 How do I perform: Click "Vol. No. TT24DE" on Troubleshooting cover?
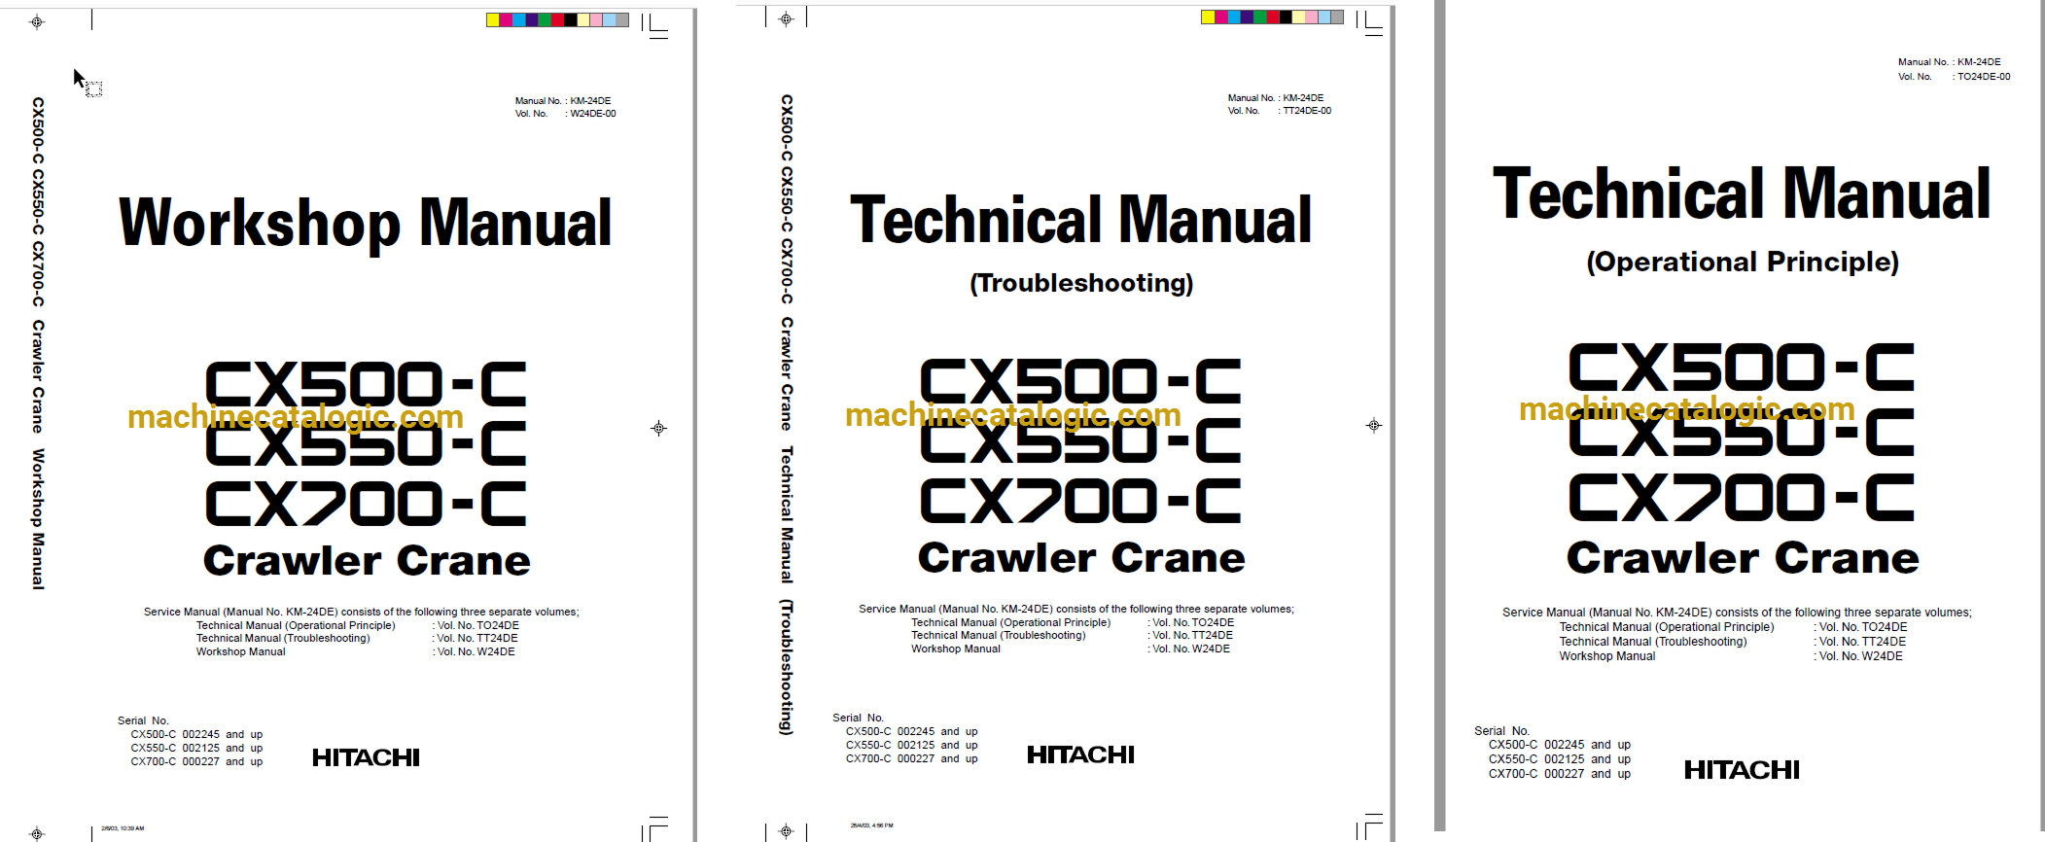(1192, 636)
